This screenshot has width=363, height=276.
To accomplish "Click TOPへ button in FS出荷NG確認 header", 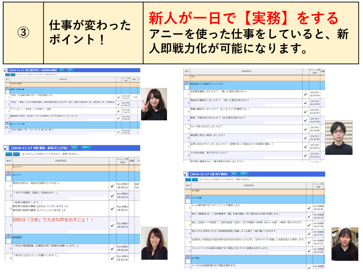I will [70, 70].
